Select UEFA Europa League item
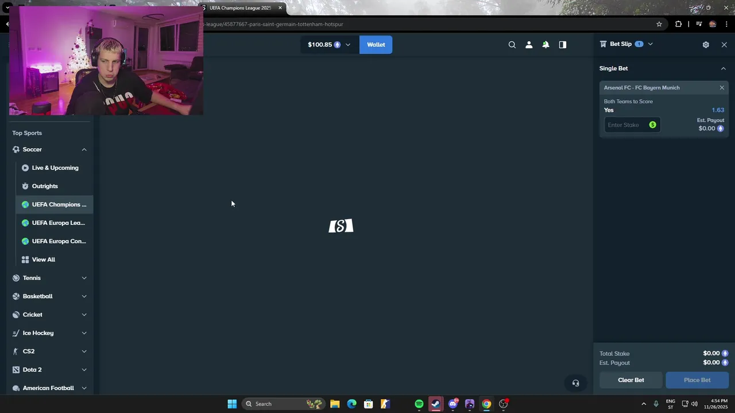The height and width of the screenshot is (413, 735). click(x=55, y=223)
